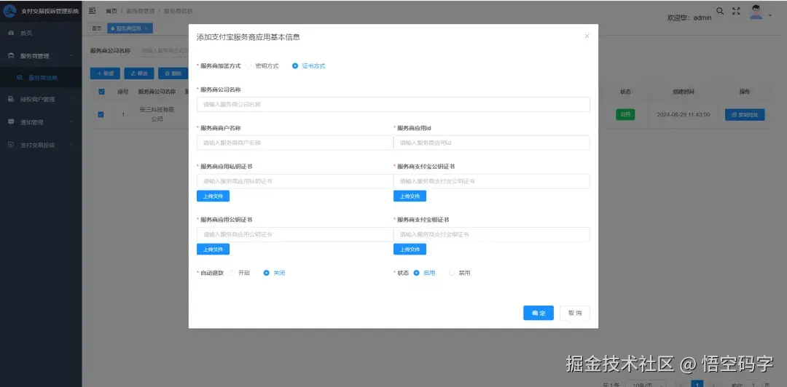Upload file for 服务商支付宝公钥证书
The image size is (787, 387).
coord(410,196)
